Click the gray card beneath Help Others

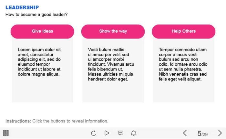coord(183,92)
